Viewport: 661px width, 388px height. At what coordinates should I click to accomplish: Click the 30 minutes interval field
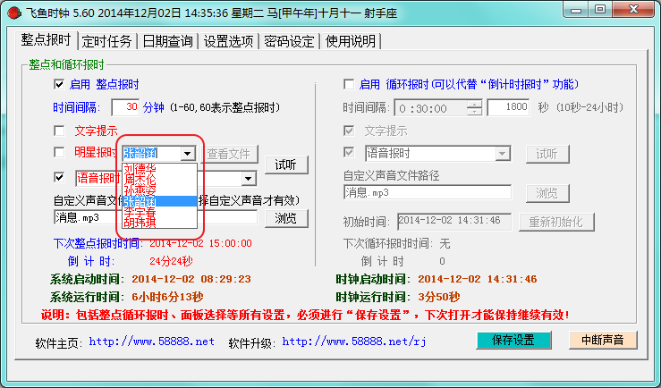tap(125, 107)
